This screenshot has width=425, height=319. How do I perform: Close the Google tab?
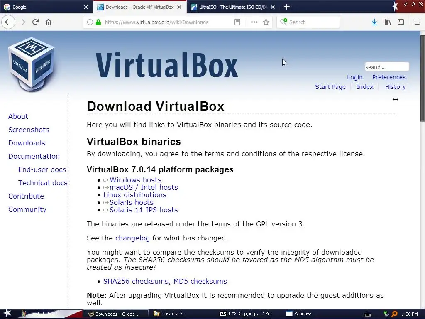coord(86,7)
